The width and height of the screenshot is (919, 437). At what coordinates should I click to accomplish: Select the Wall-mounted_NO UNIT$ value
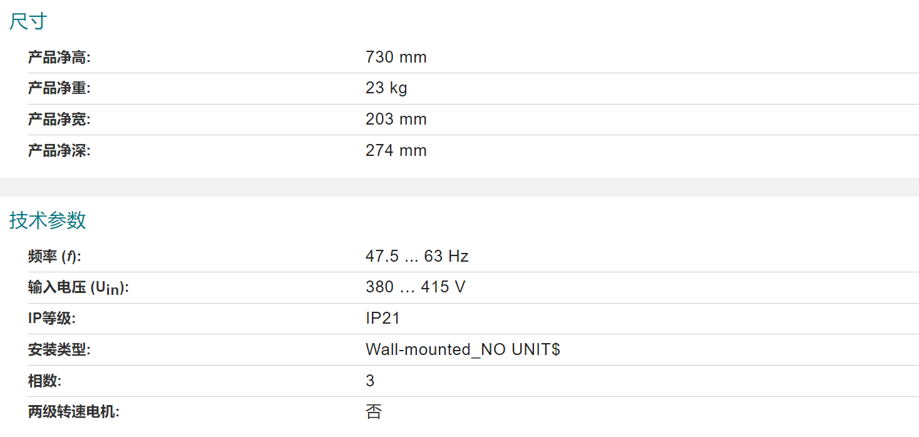463,350
